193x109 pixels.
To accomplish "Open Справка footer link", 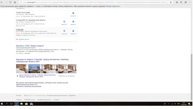I will point(18,100).
